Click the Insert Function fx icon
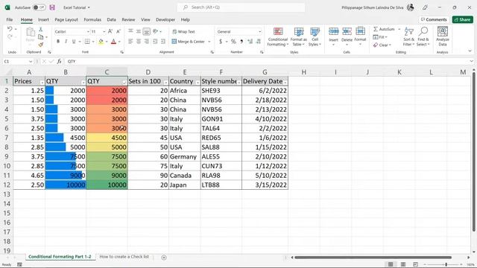The image size is (477, 268). click(60, 61)
